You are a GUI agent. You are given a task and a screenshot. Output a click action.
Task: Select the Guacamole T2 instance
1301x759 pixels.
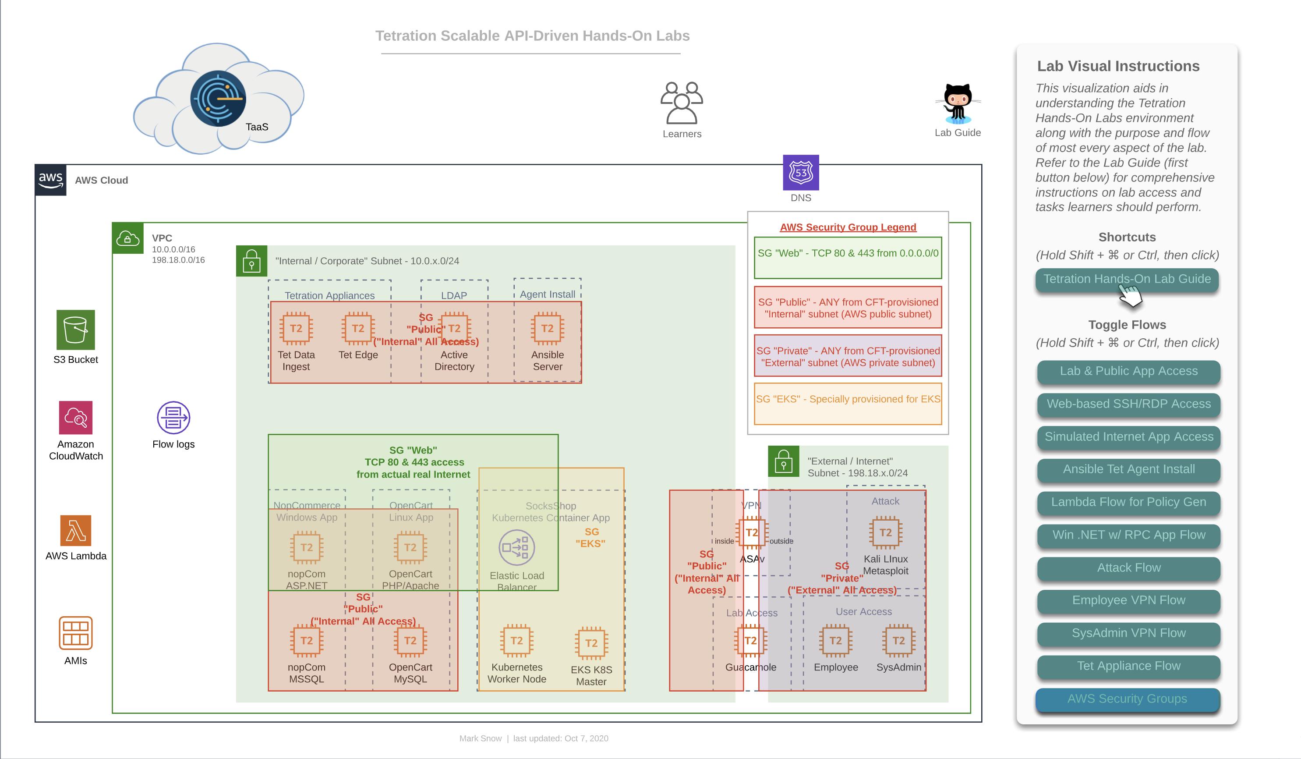point(751,641)
